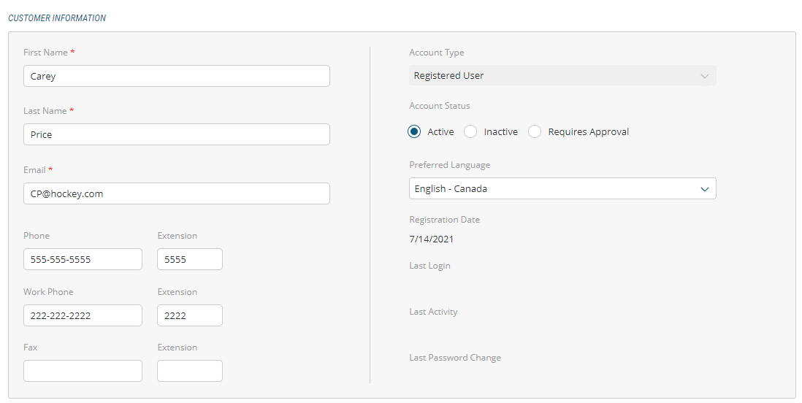The image size is (802, 403).
Task: Choose the Inactive account status option
Action: coord(471,132)
